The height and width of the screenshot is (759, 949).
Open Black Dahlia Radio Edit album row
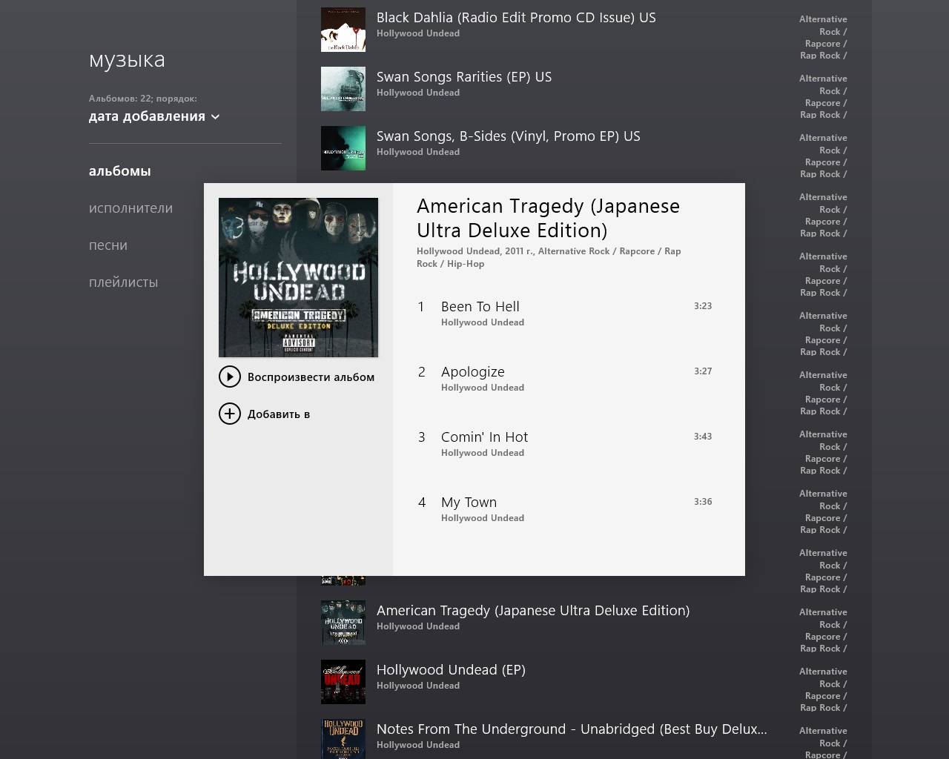(584, 30)
